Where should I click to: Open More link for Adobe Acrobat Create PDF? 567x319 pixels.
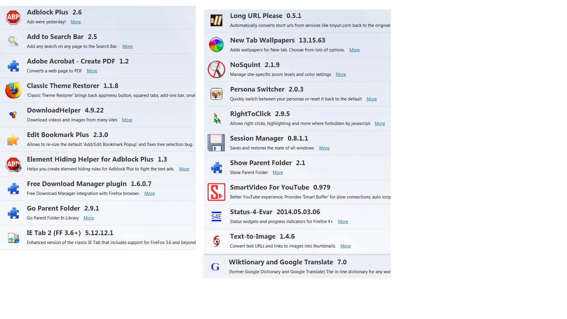[x=92, y=71]
